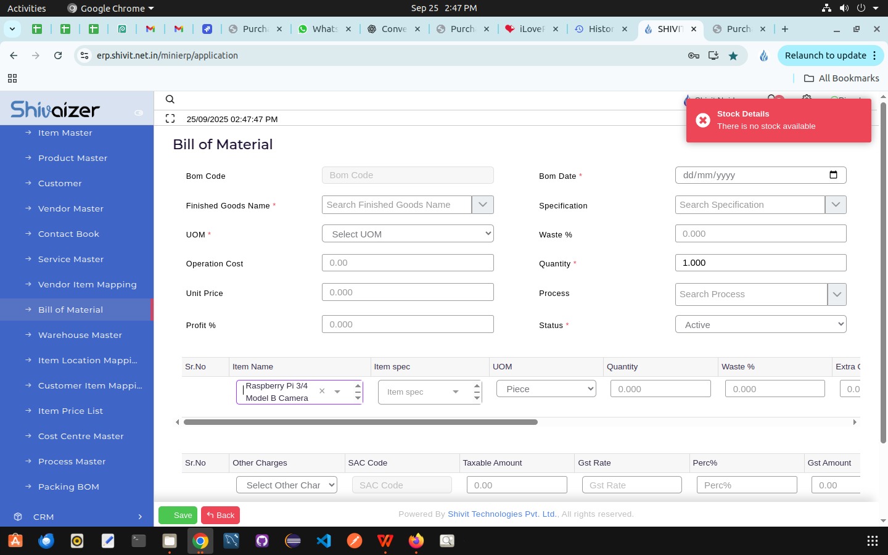Click the red Back button
This screenshot has height=555, width=888.
coord(220,516)
